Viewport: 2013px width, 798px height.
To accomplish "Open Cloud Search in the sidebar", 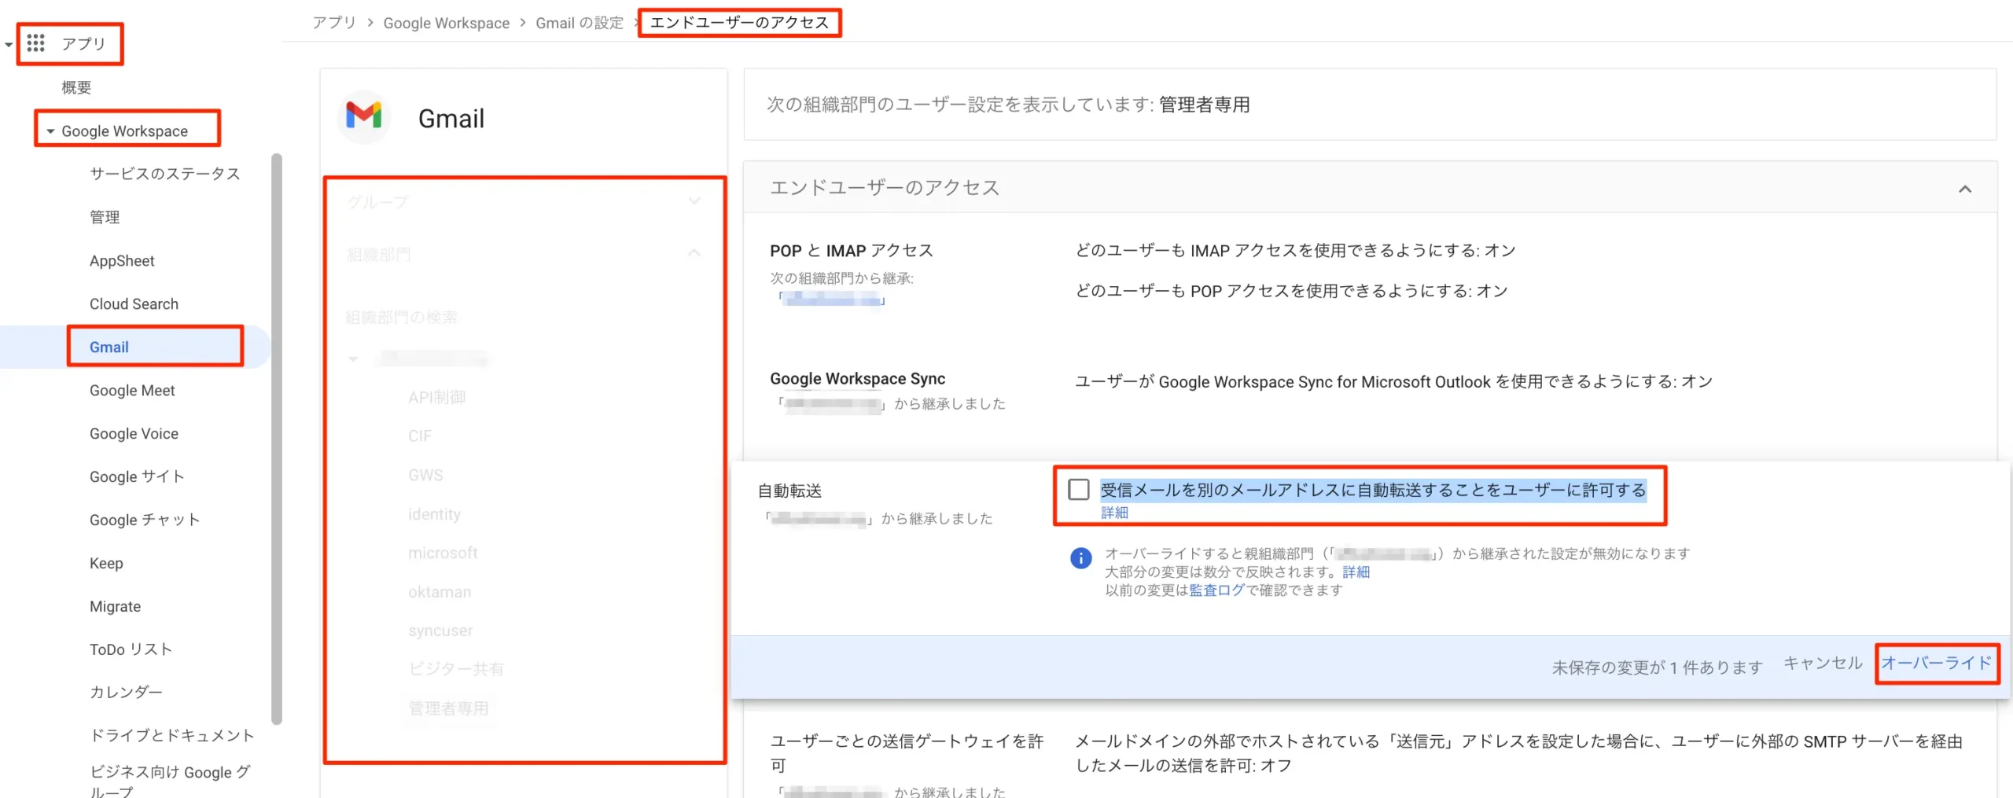I will click(134, 303).
